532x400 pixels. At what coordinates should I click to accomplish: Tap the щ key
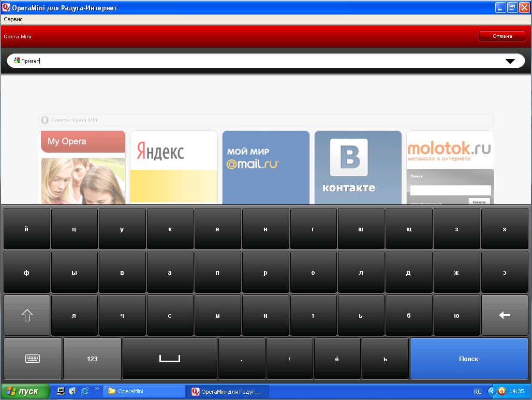409,229
